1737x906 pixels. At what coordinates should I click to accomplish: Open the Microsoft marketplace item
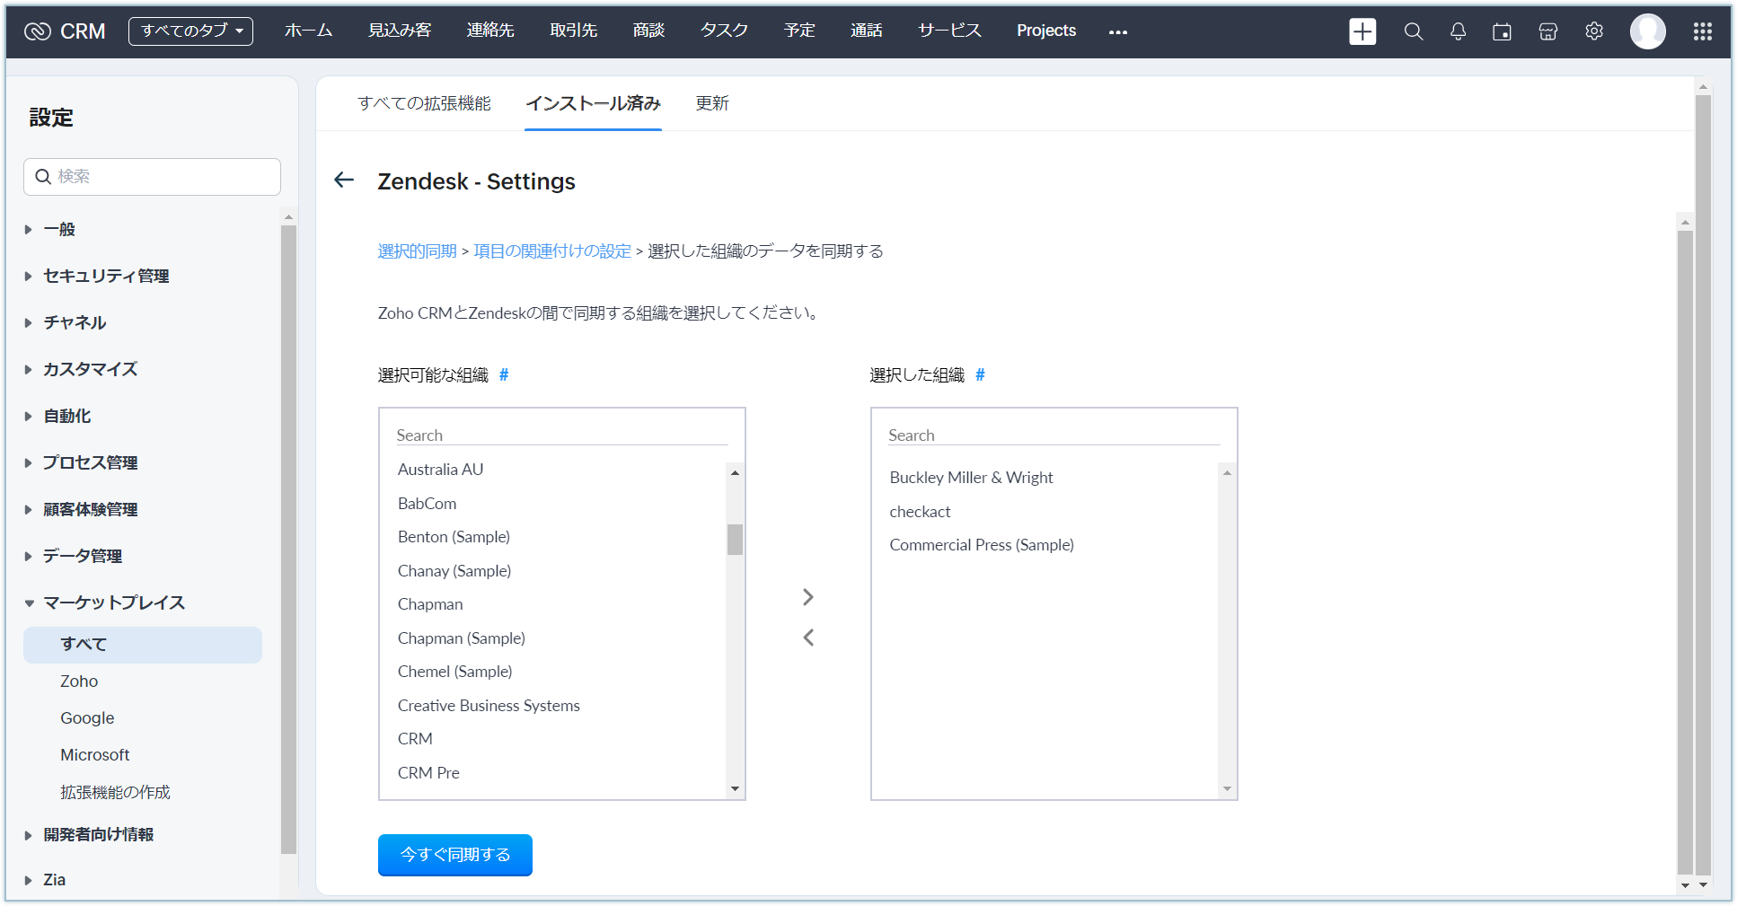point(95,755)
